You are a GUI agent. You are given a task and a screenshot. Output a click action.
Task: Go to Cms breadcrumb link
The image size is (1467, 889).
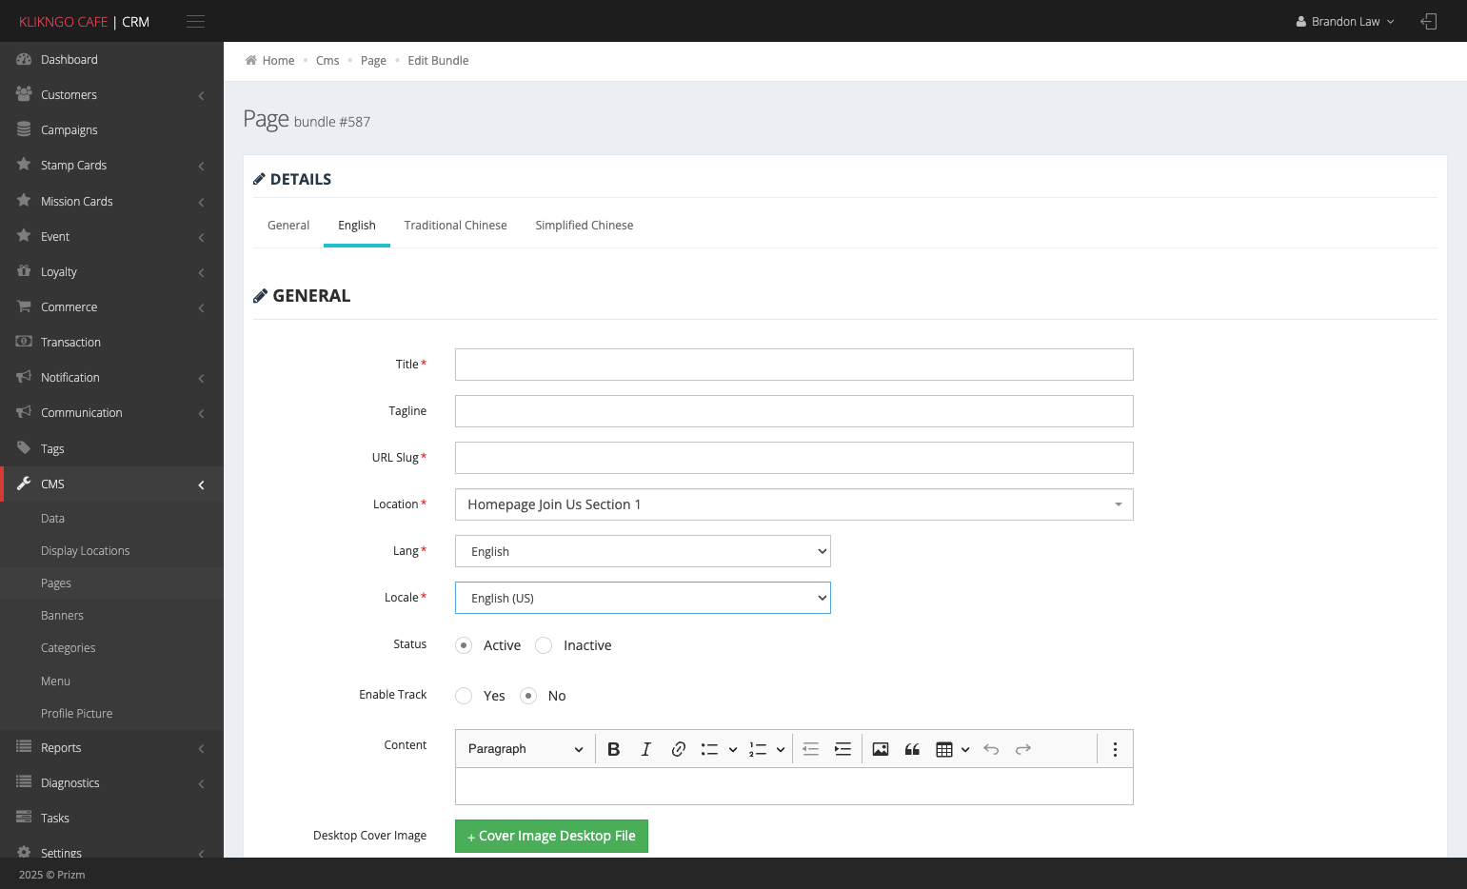tap(327, 61)
